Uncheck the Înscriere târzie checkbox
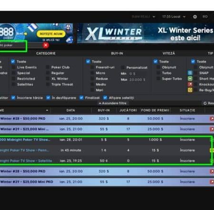The height and width of the screenshot is (210, 214). [13, 98]
